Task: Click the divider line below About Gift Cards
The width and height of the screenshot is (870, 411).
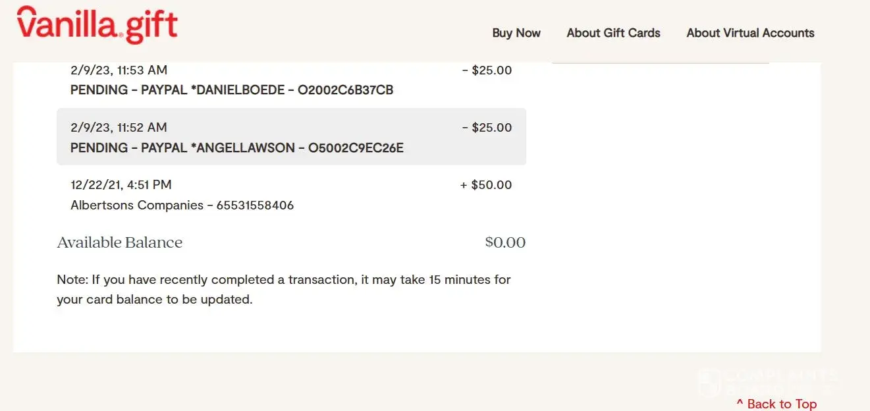Action: [660, 63]
